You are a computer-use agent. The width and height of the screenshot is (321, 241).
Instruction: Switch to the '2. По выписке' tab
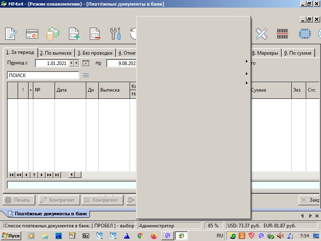pos(56,53)
